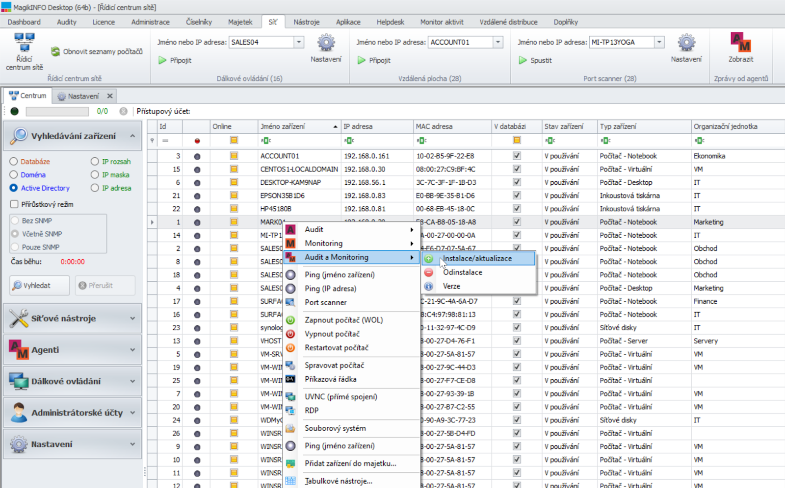
Task: Click IP adresa filter row cell
Action: (x=377, y=141)
